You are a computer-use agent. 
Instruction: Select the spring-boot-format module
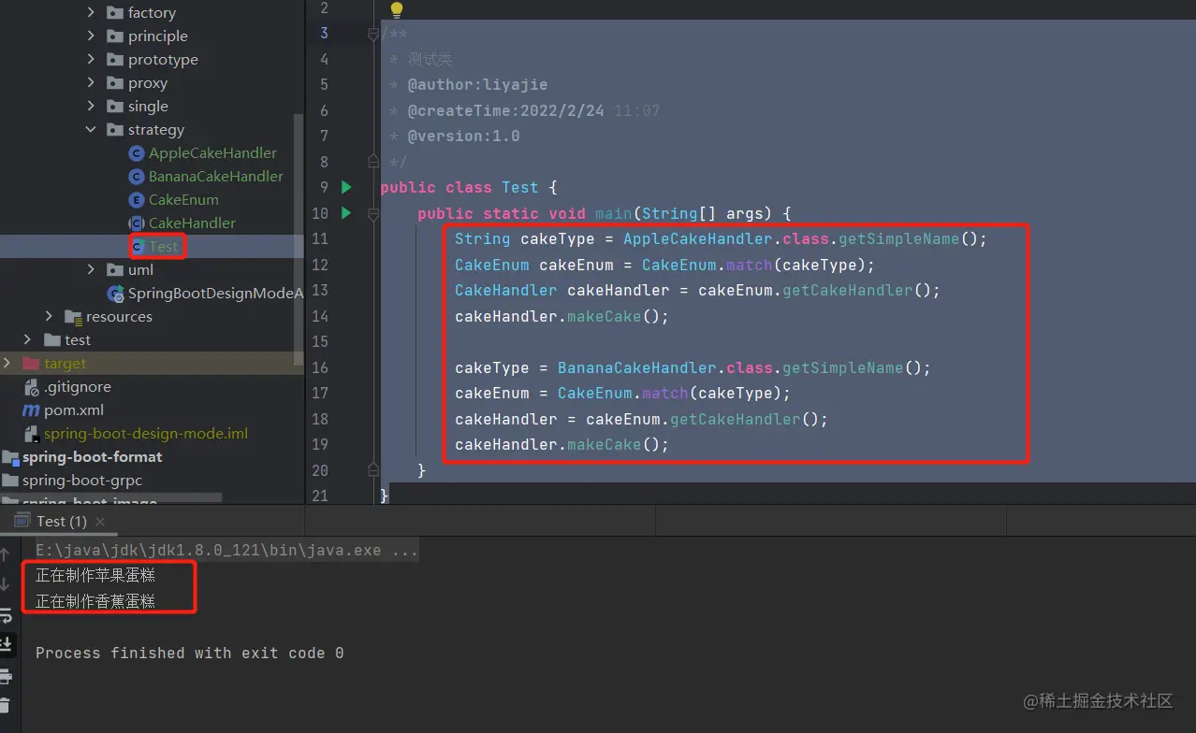[92, 457]
